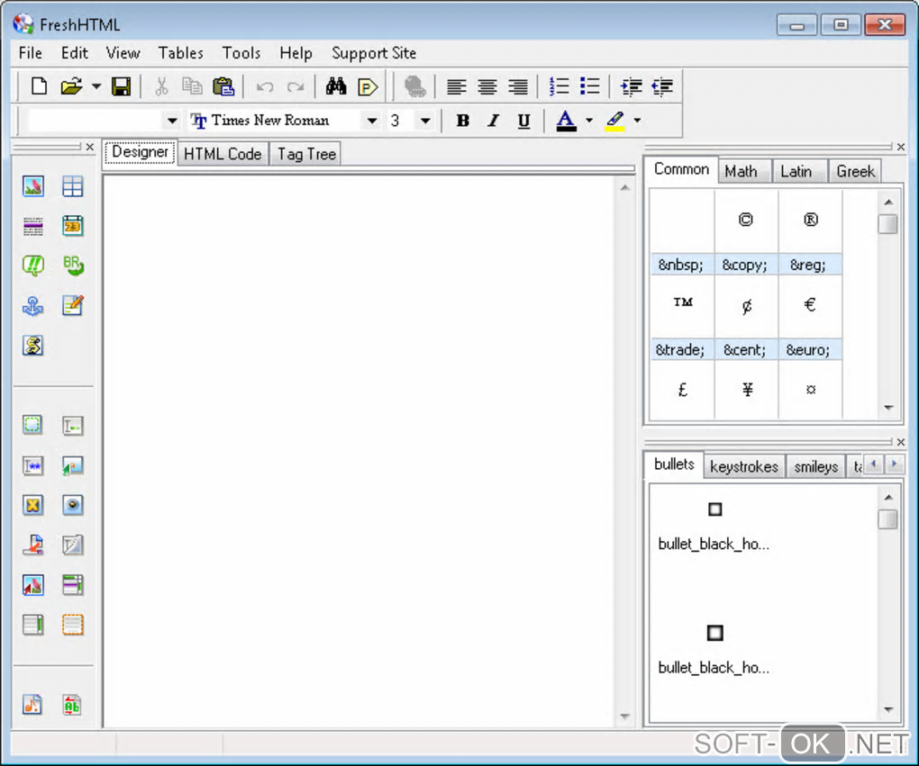Cut selection with the scissors icon

tap(161, 86)
